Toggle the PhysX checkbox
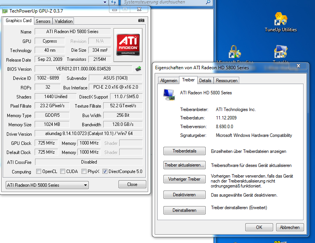The width and height of the screenshot is (315, 243). coord(84,172)
